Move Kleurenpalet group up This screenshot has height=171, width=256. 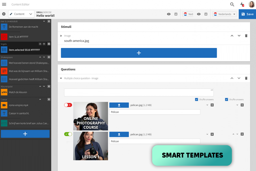click(40, 86)
